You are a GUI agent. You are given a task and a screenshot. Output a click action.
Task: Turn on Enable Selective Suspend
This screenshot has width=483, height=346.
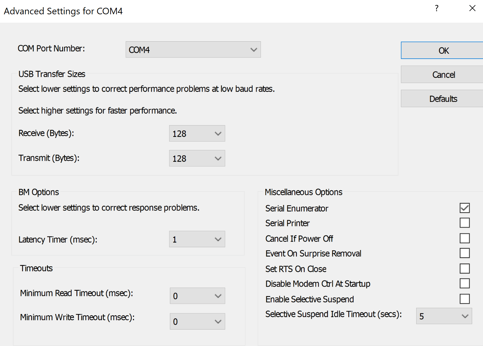[465, 299]
